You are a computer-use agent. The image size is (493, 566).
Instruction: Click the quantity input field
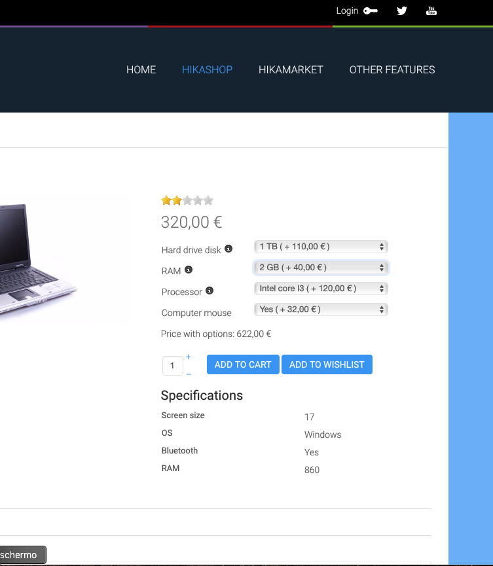[173, 366]
